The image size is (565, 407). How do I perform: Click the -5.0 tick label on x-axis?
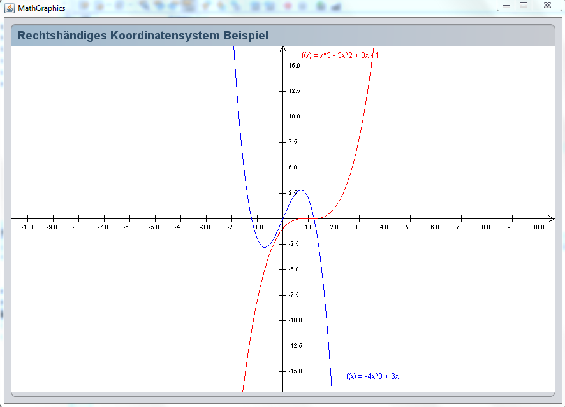click(x=154, y=227)
